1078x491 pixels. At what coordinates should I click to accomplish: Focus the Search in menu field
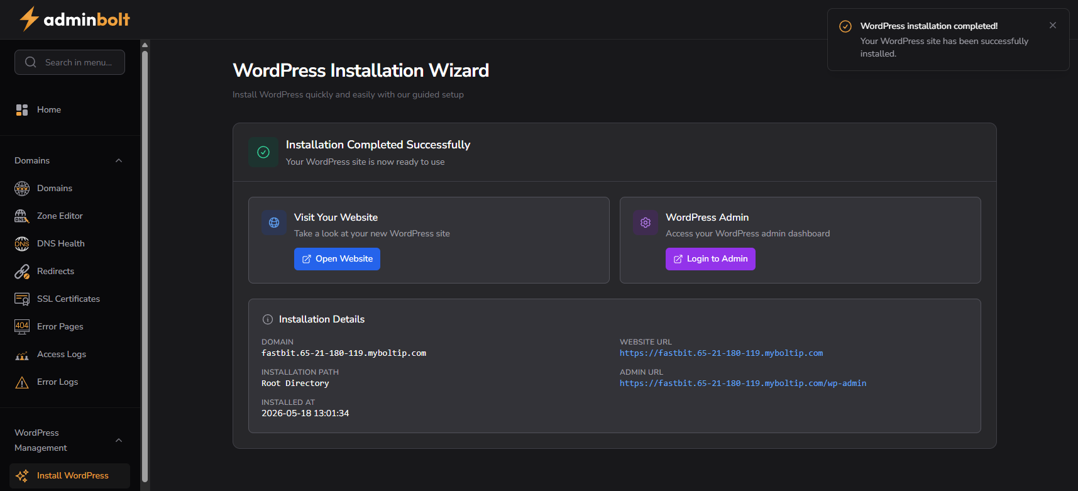click(x=70, y=62)
